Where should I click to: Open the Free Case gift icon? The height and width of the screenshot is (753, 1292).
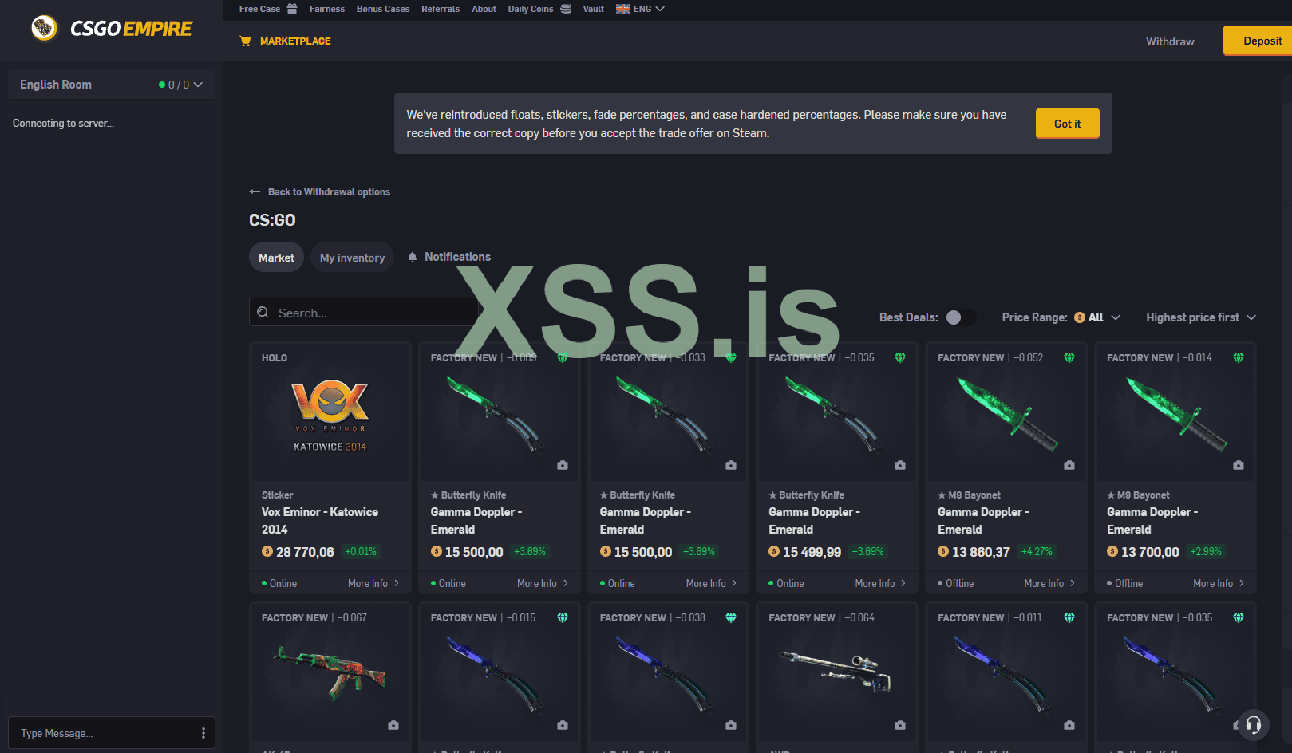[x=292, y=9]
